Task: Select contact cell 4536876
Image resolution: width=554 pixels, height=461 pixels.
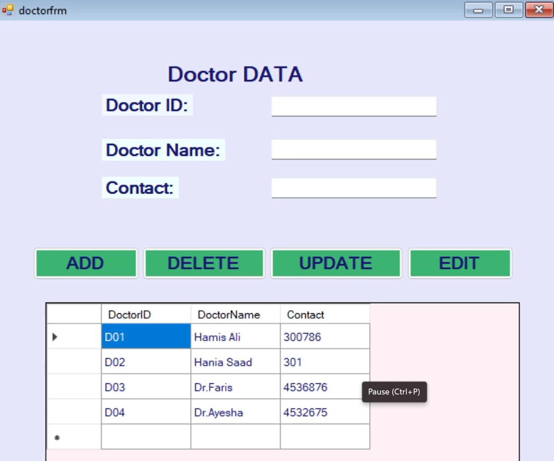Action: [x=325, y=387]
